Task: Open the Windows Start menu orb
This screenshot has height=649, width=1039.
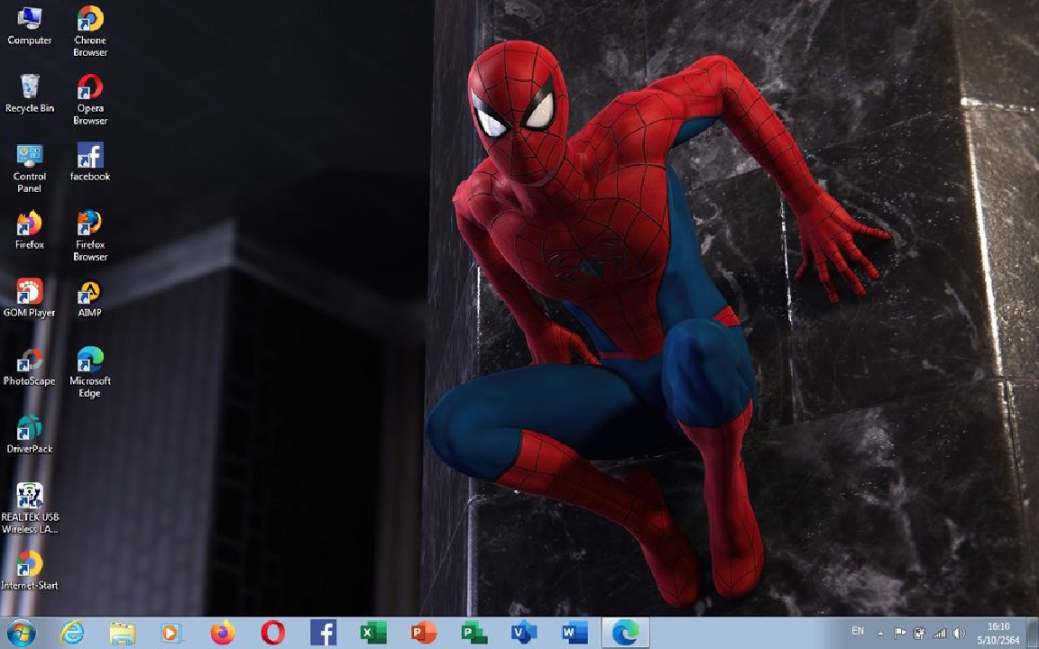Action: tap(22, 633)
